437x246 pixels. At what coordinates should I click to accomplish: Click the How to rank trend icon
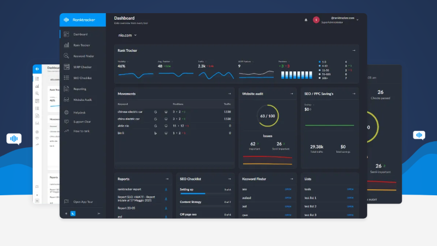(66, 131)
